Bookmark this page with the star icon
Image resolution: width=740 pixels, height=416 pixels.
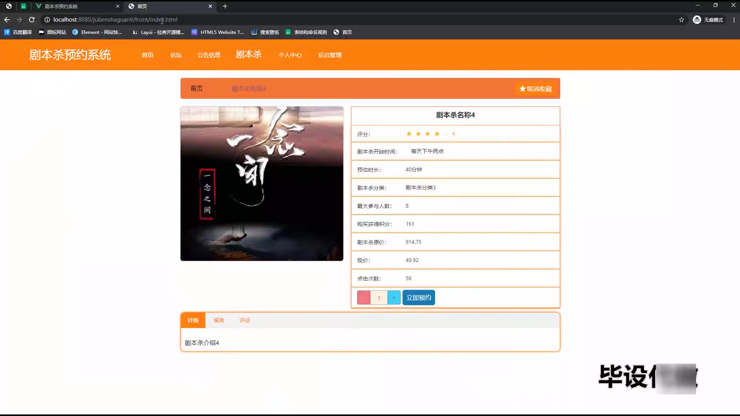click(681, 20)
